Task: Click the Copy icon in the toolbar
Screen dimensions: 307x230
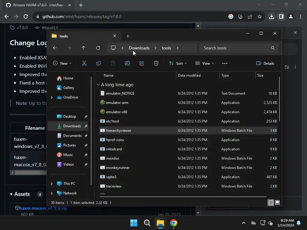Action: pyautogui.click(x=98, y=63)
